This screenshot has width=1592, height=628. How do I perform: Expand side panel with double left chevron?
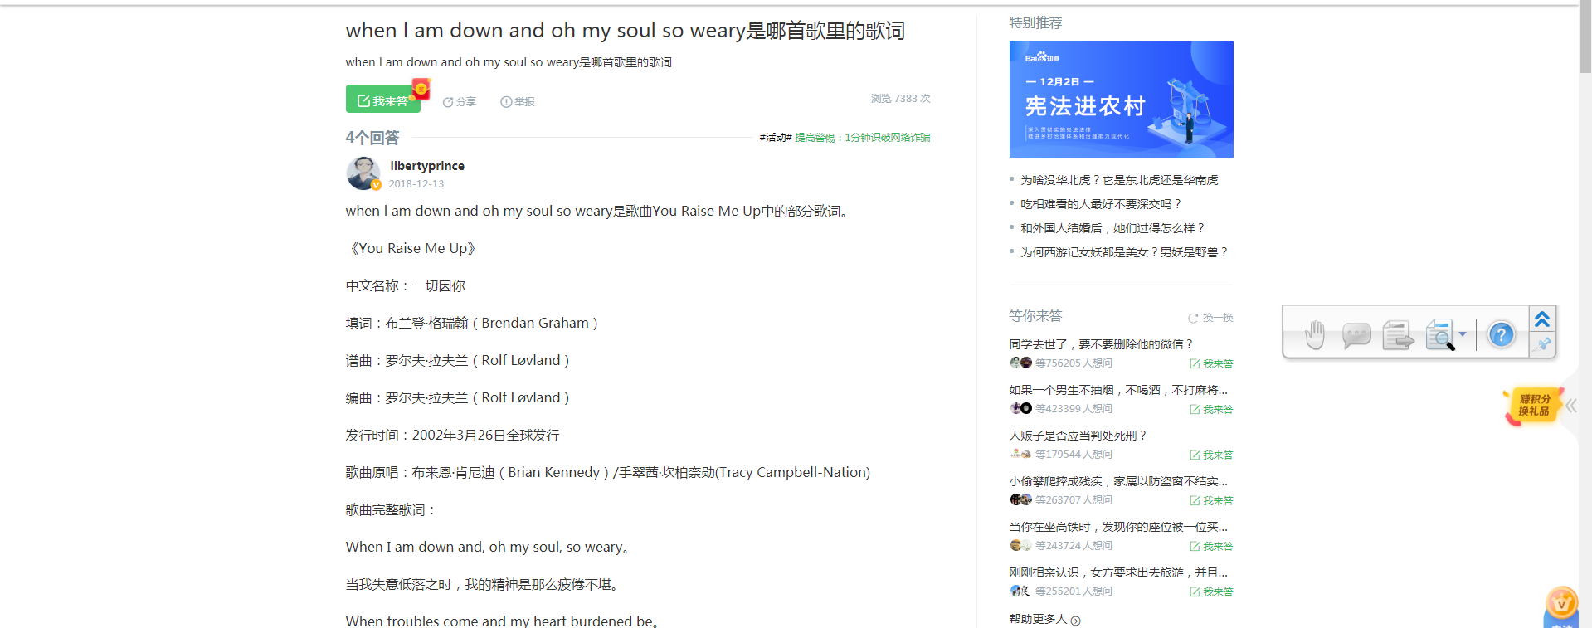1570,406
